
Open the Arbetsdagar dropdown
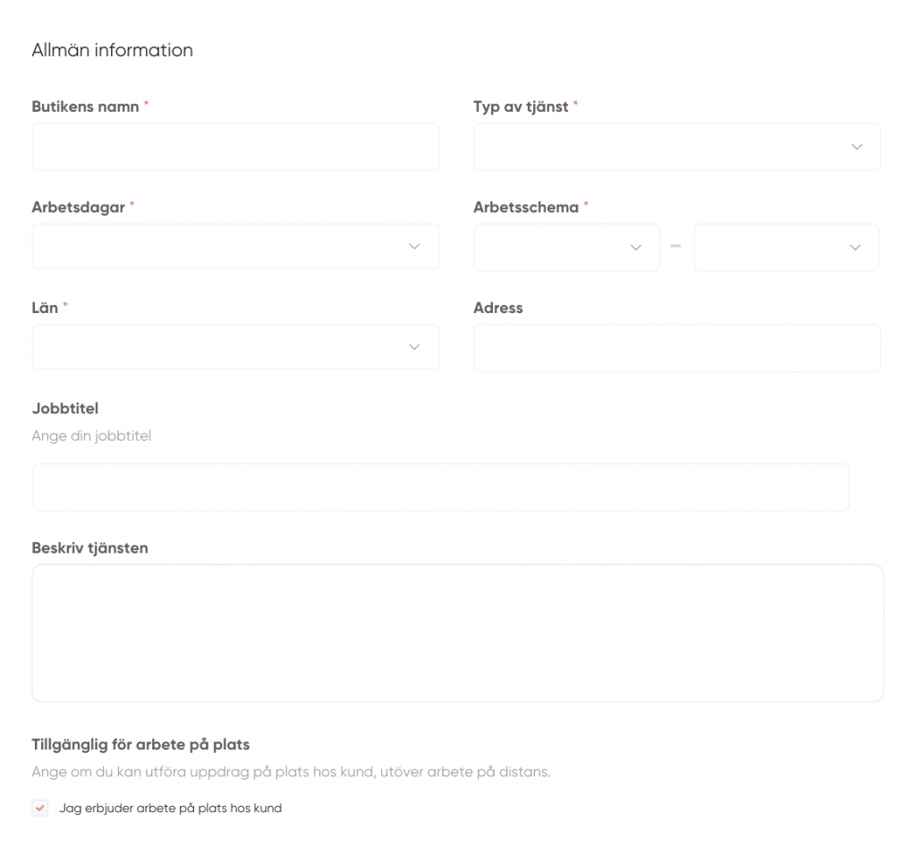pyautogui.click(x=235, y=246)
